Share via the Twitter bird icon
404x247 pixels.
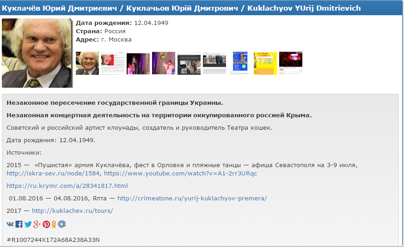(28, 224)
